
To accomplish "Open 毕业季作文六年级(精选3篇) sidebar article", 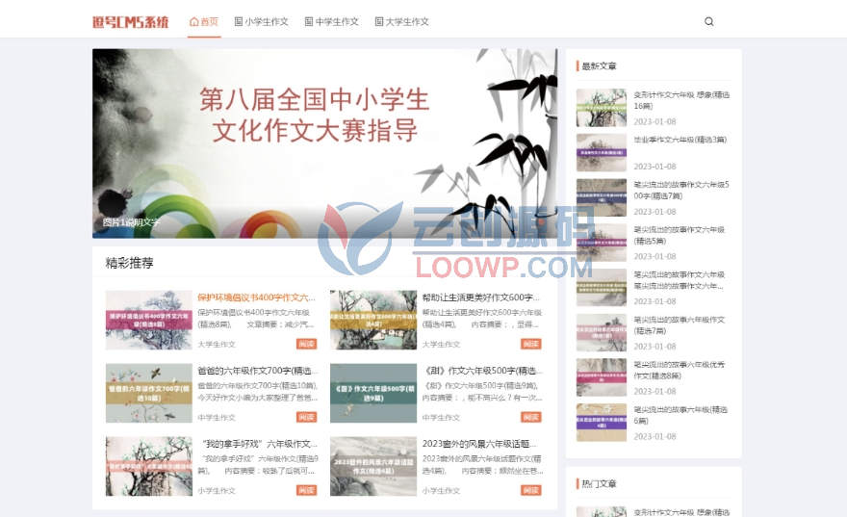I will [x=680, y=140].
